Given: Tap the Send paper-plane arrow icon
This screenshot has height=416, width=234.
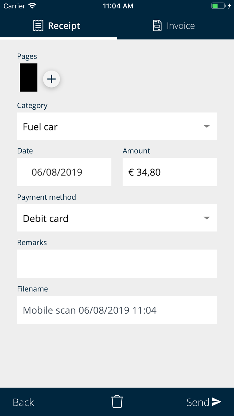Looking at the screenshot, I should (217, 402).
